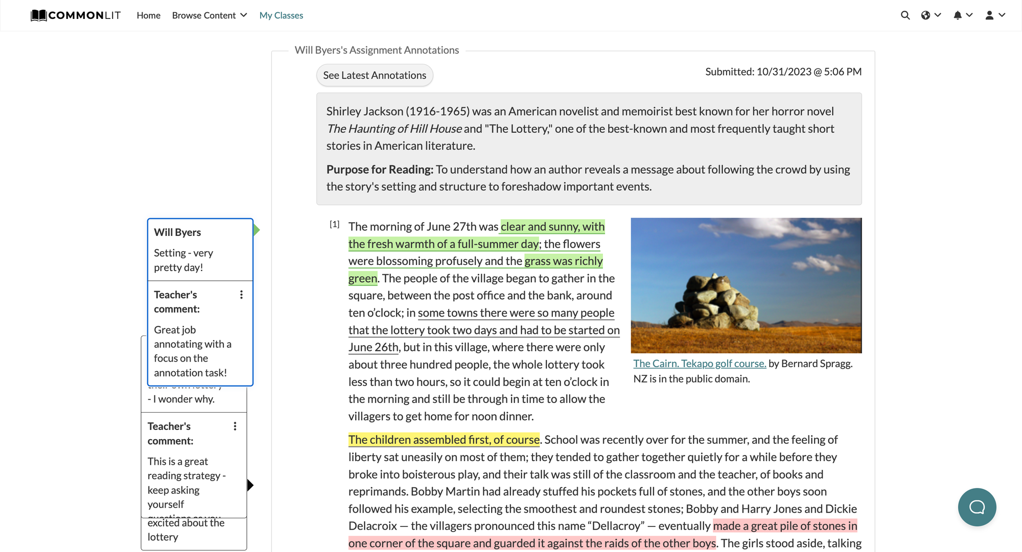Open the chat support bubble
1022x552 pixels.
(x=977, y=507)
